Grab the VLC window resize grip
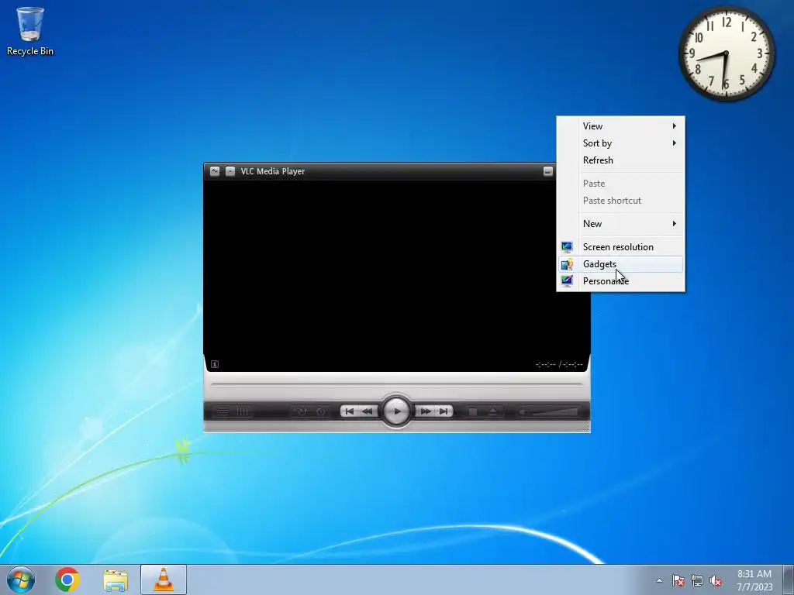Viewport: 794px width, 595px height. (586, 428)
